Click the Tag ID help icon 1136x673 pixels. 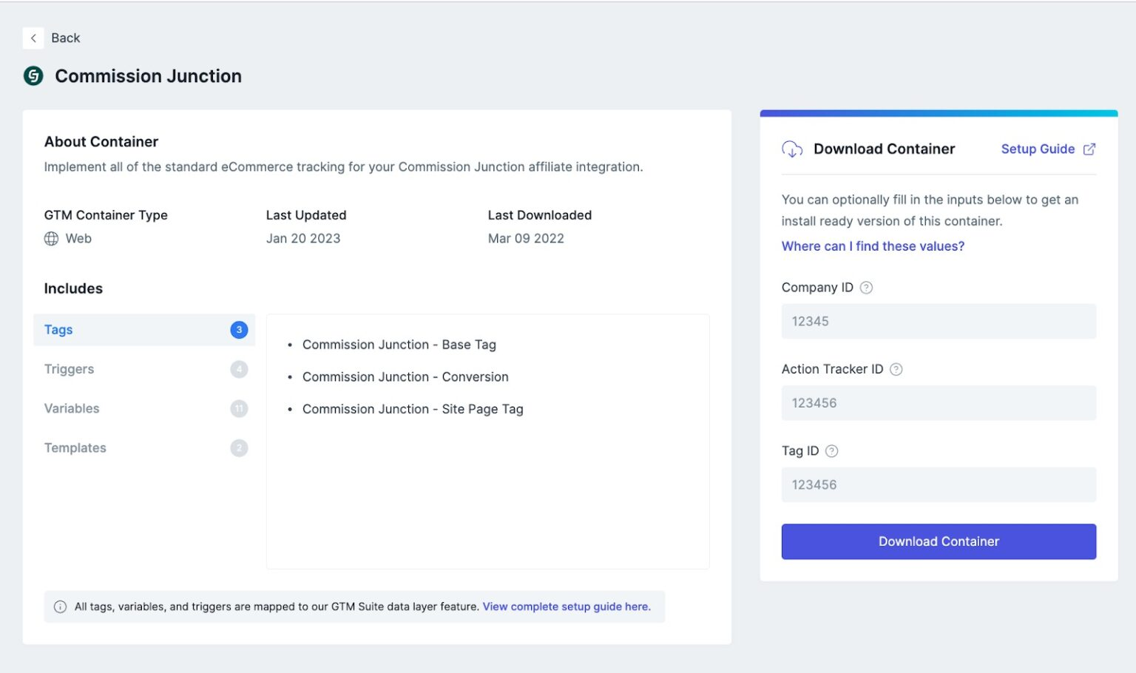click(831, 451)
